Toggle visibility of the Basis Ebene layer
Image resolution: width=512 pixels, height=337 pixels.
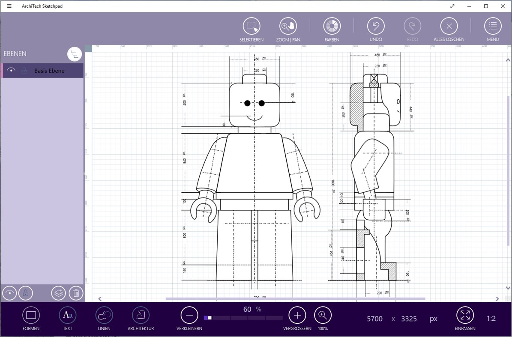point(10,70)
